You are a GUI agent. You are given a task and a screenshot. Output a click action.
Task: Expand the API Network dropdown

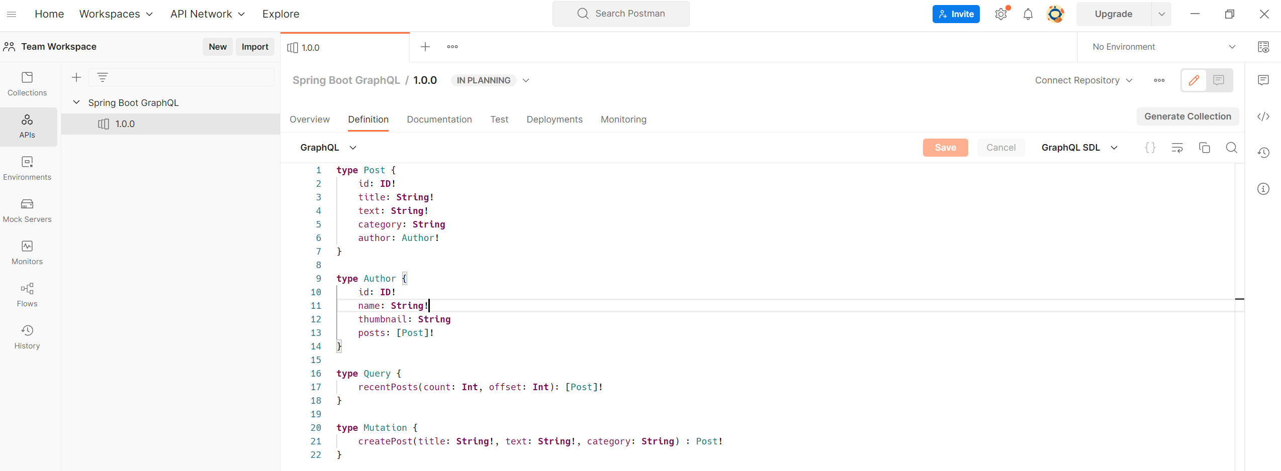[x=208, y=14]
